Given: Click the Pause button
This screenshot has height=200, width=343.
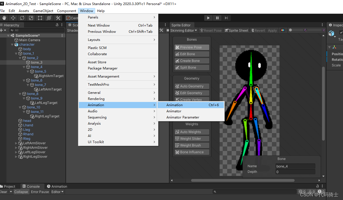Looking at the screenshot, I should coord(217,18).
